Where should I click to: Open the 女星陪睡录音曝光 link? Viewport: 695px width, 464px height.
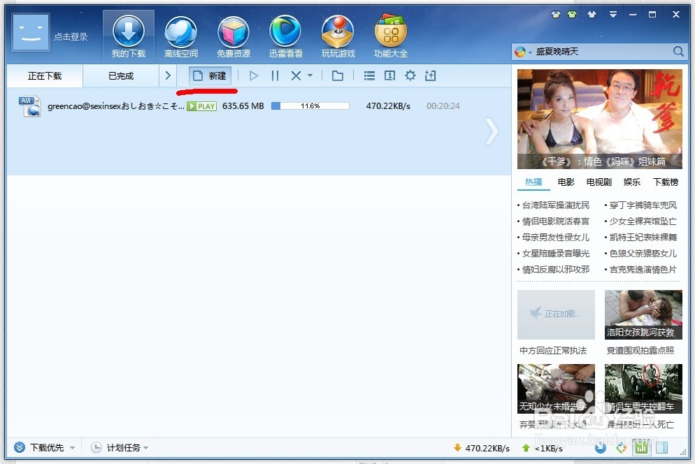pyautogui.click(x=556, y=254)
